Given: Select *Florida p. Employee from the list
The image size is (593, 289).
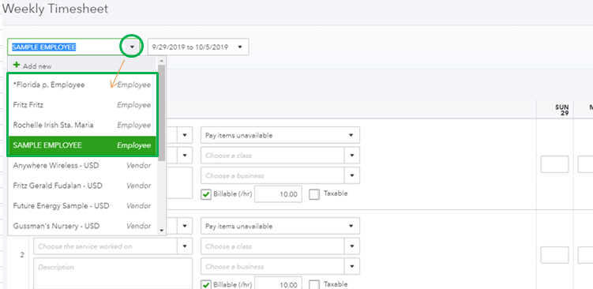Looking at the screenshot, I should pos(81,84).
